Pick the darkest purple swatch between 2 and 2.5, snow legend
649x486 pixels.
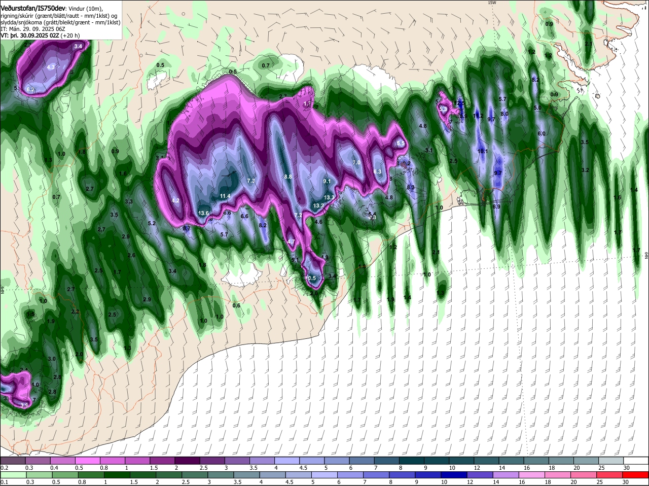(x=187, y=460)
